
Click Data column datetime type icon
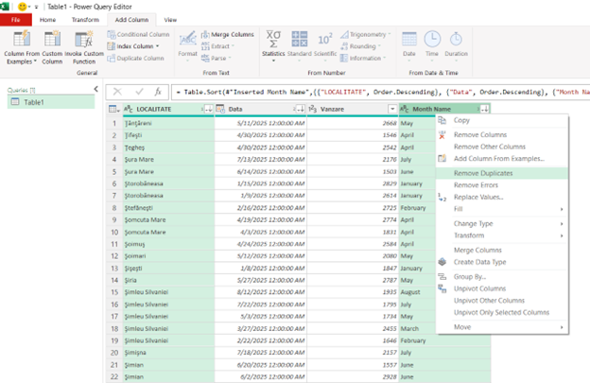pos(220,109)
